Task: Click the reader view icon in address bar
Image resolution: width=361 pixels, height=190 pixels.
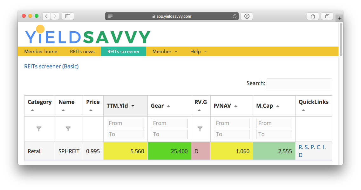Action: 110,16
